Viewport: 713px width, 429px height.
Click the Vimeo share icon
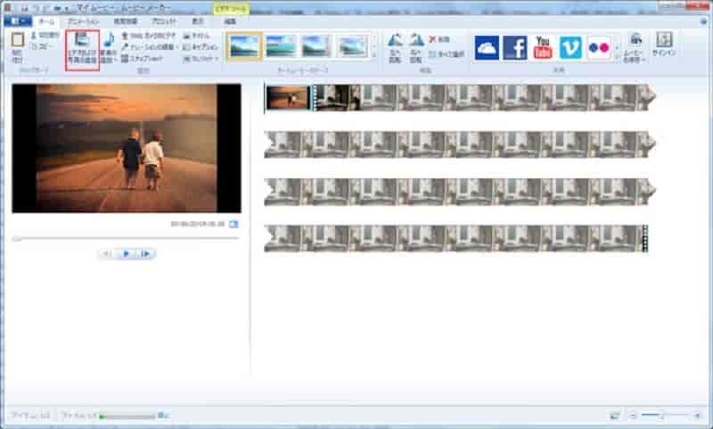coord(570,47)
